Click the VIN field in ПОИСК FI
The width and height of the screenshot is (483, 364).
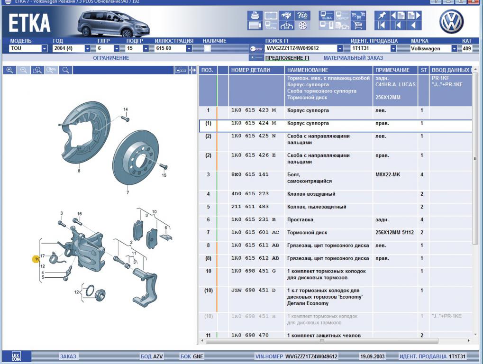[x=301, y=48]
